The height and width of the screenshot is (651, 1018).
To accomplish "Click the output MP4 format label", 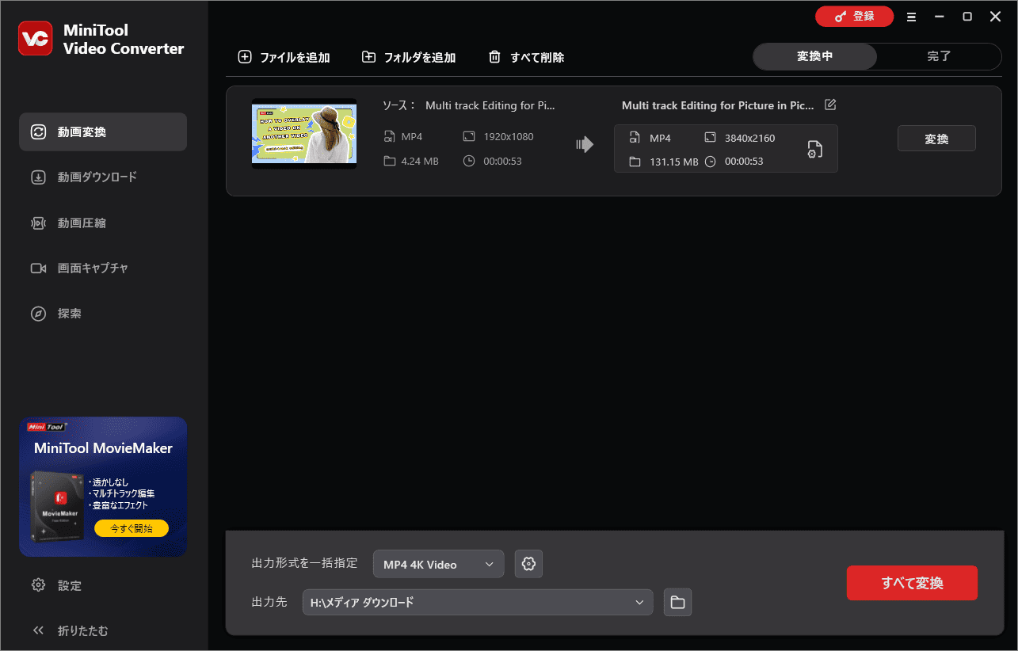I will 660,139.
